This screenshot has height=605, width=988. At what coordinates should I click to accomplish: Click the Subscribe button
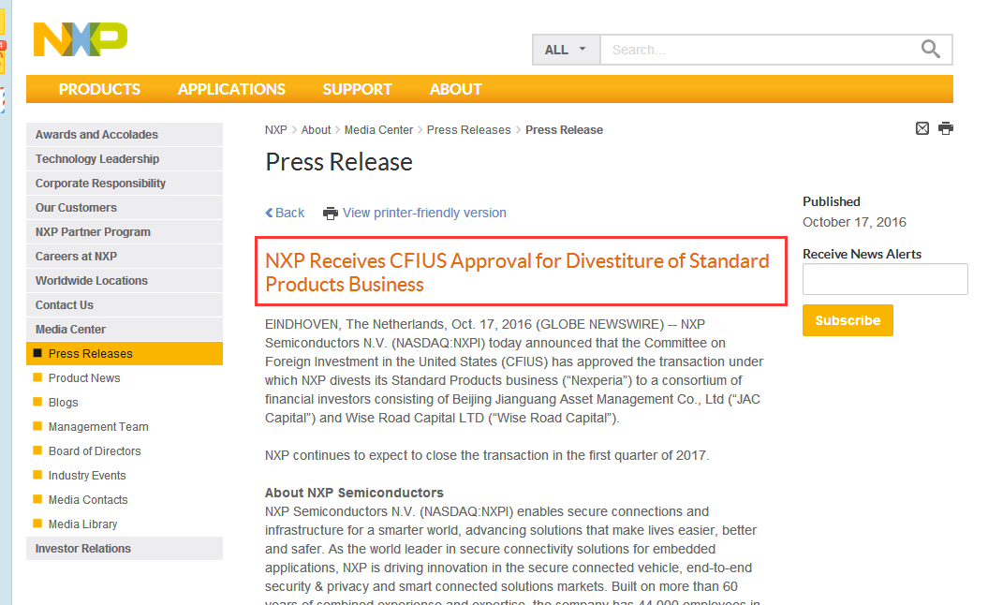848,320
